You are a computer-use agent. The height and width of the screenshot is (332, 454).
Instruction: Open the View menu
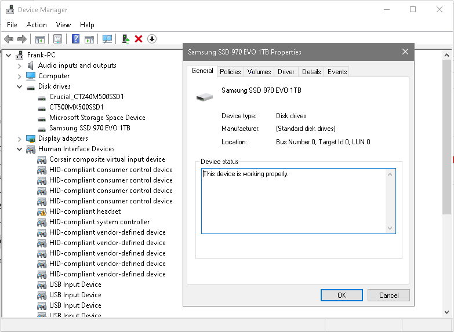63,25
